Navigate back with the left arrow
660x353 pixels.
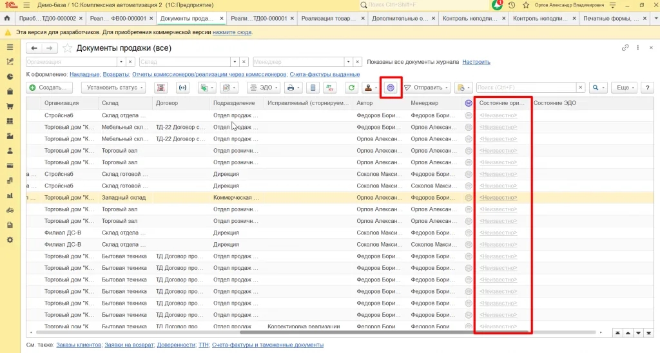click(x=34, y=48)
